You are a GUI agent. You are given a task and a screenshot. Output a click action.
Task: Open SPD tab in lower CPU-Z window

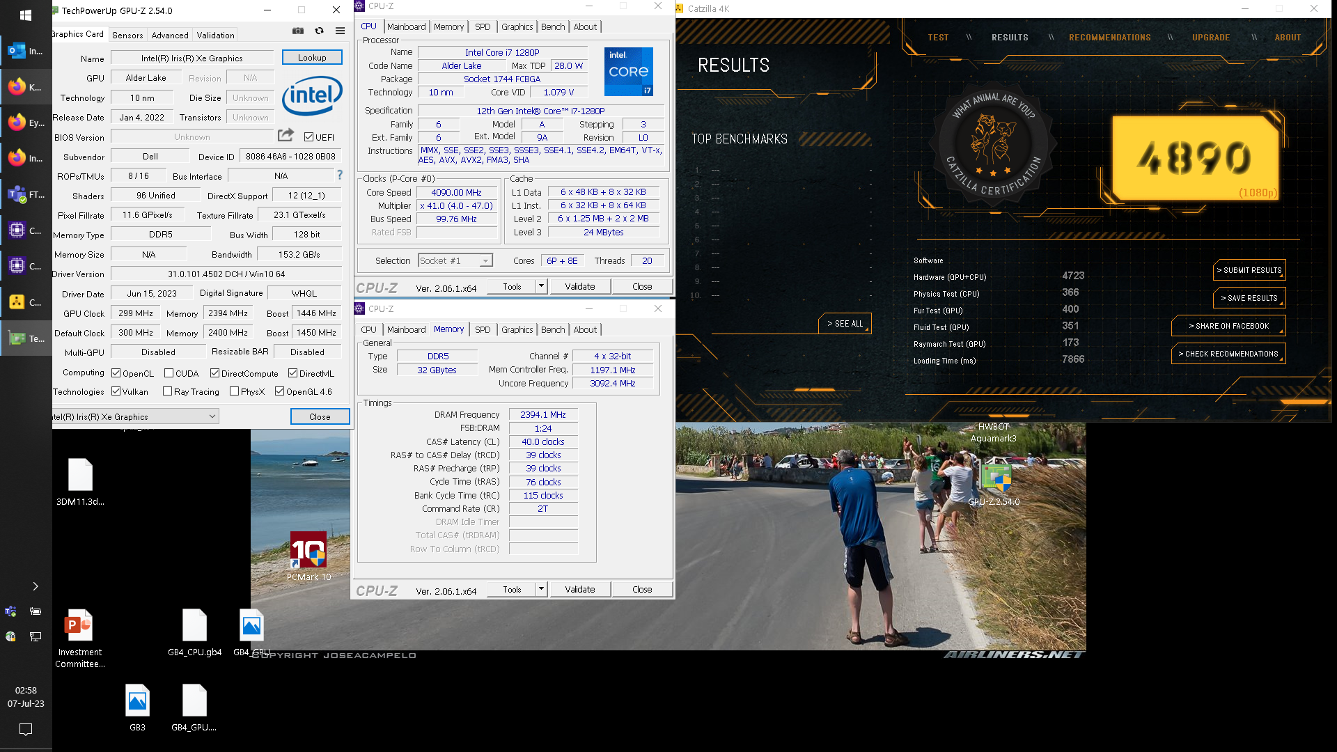tap(483, 329)
